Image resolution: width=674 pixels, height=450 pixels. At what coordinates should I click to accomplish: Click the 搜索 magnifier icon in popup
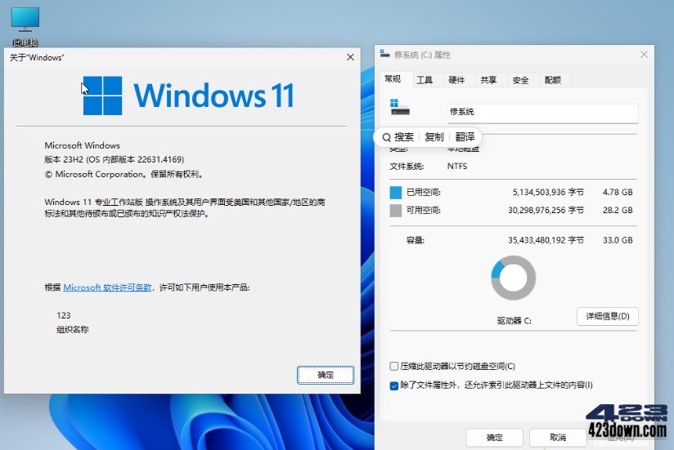click(x=386, y=137)
